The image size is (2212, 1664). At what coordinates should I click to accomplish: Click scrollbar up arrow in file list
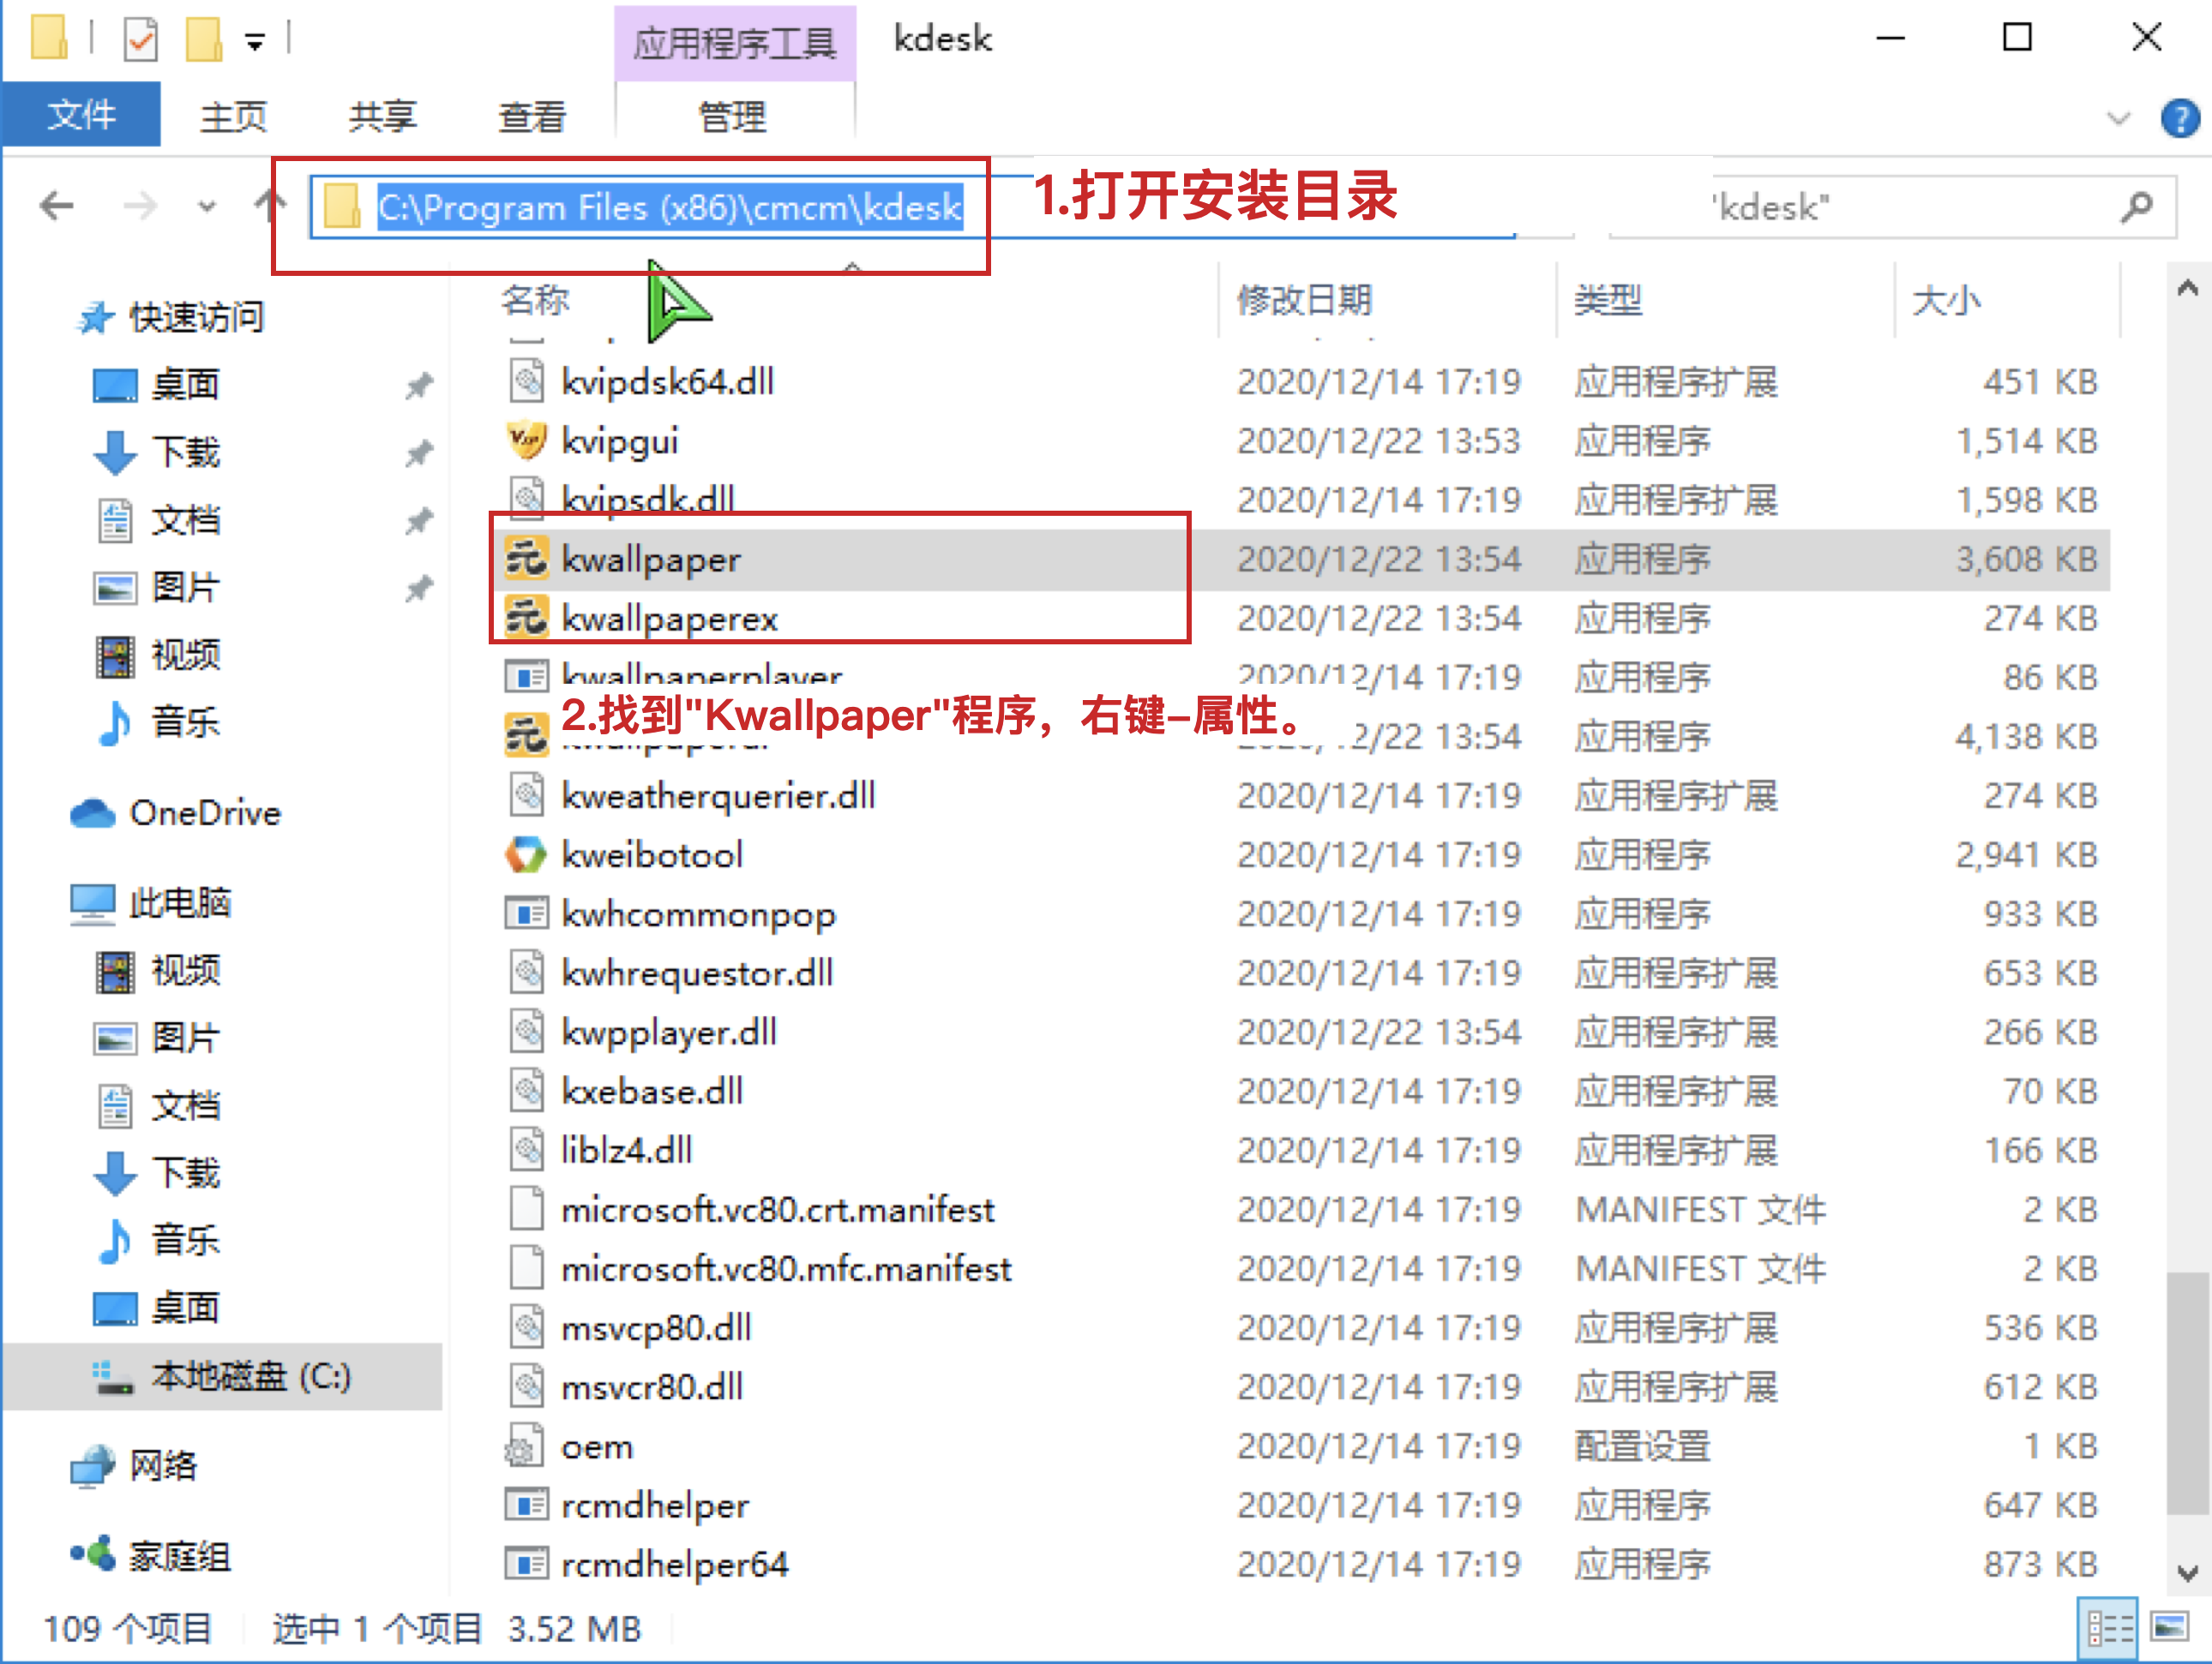click(x=2188, y=289)
